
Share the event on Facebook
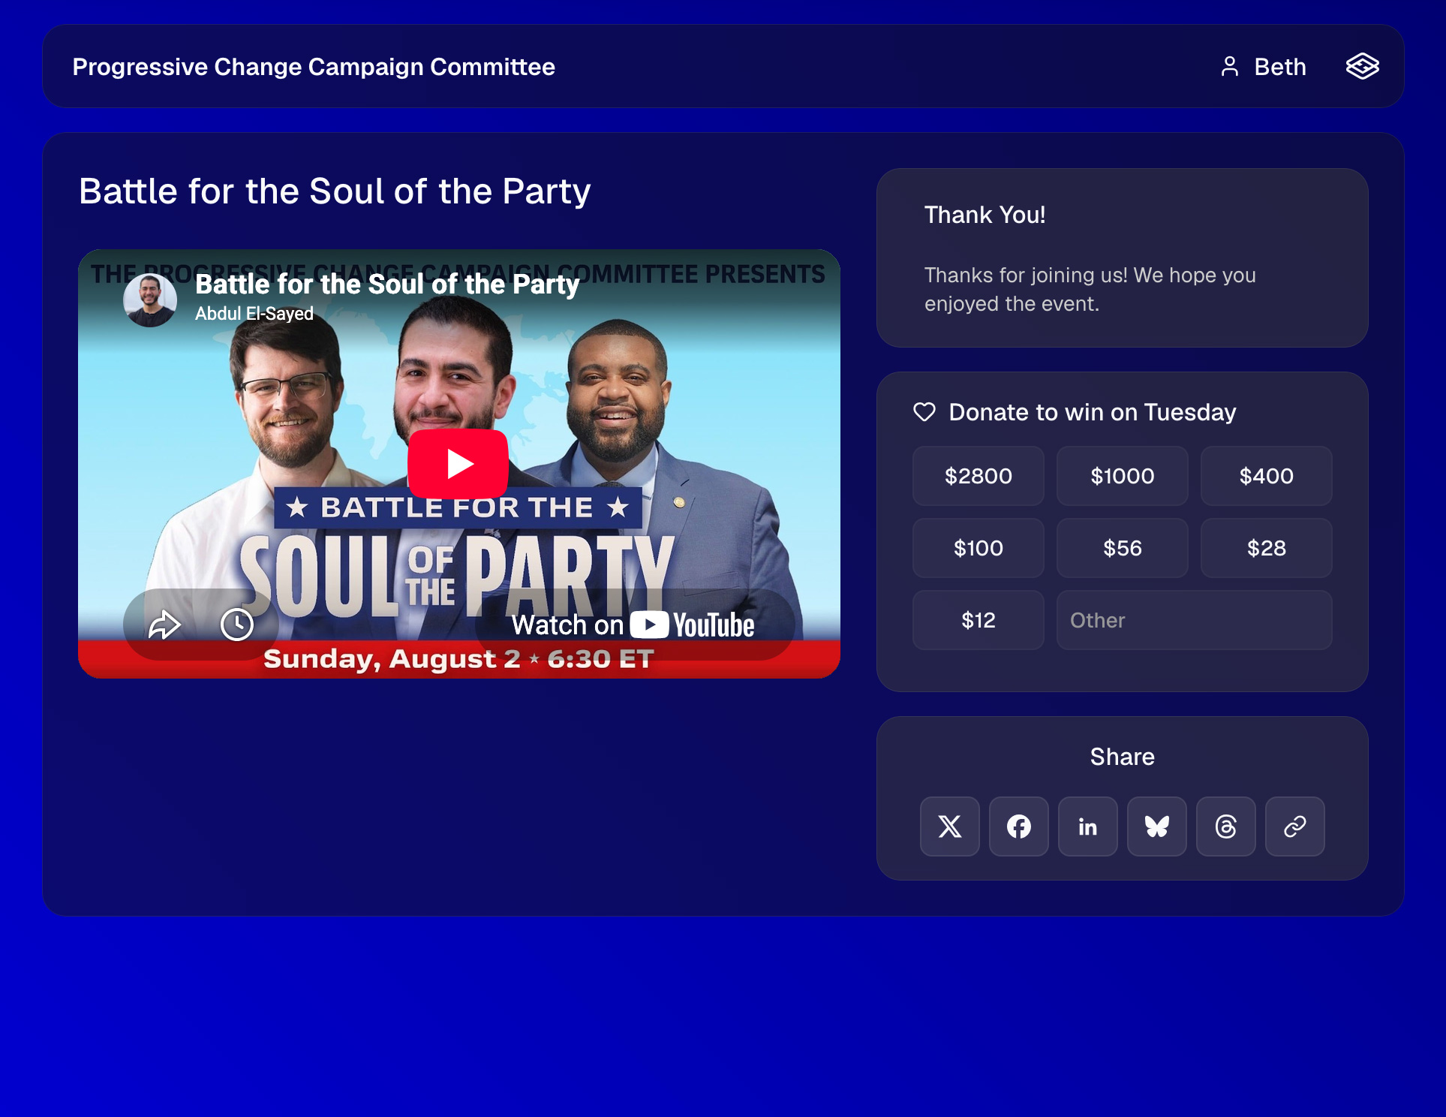pyautogui.click(x=1019, y=826)
